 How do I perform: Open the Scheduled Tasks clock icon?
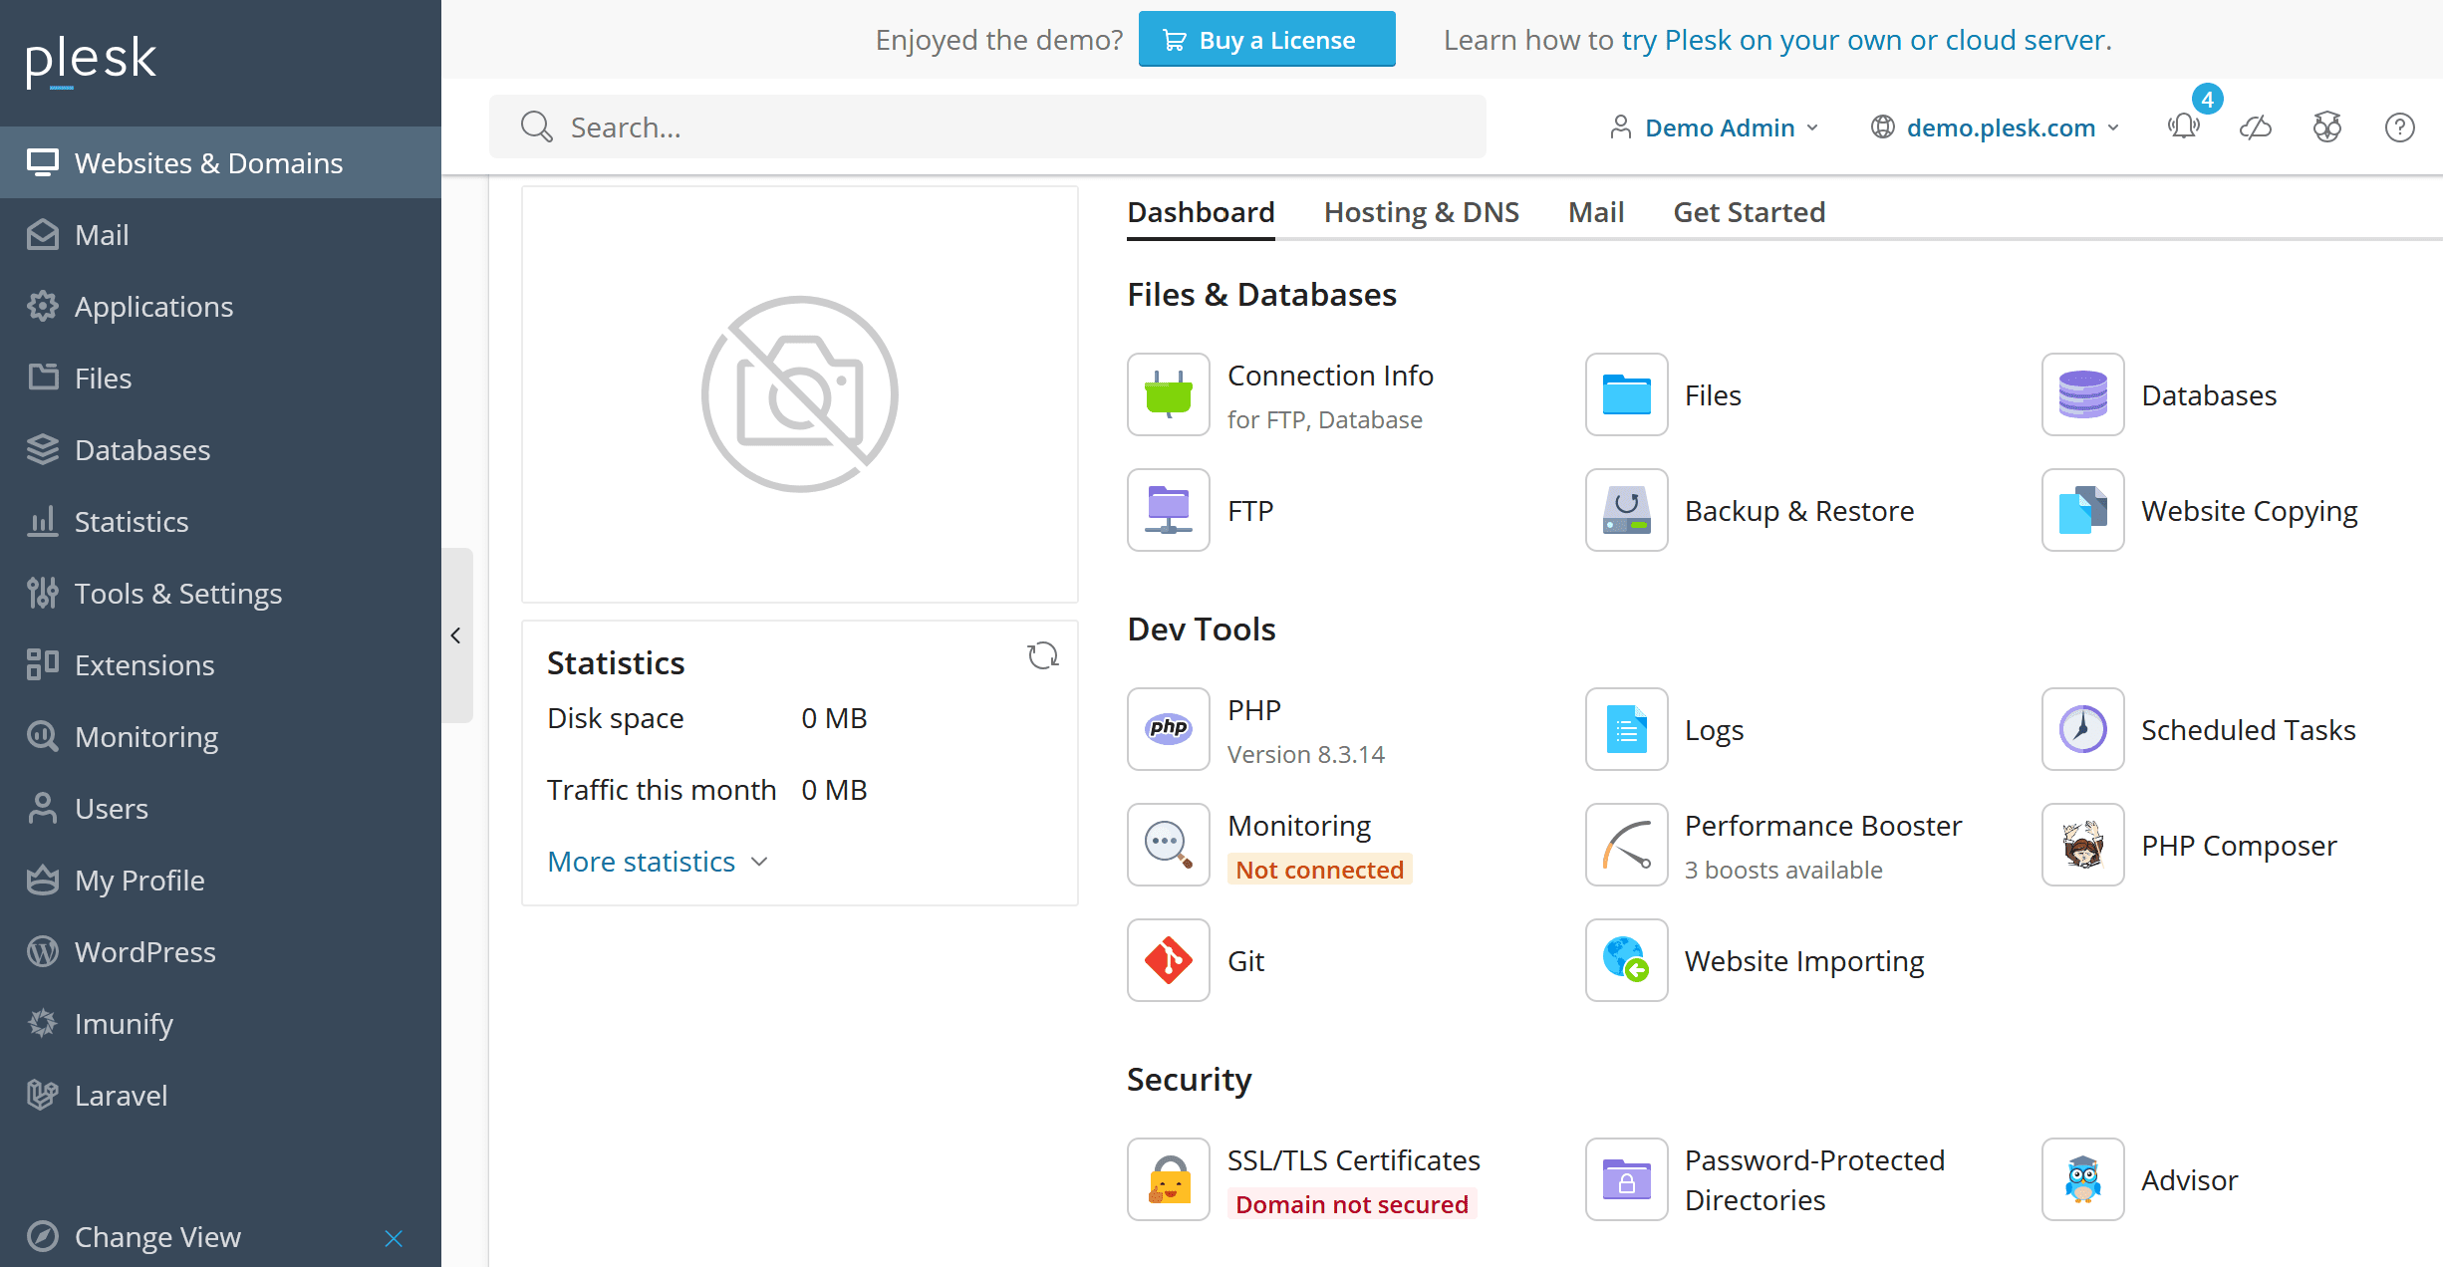point(2082,729)
